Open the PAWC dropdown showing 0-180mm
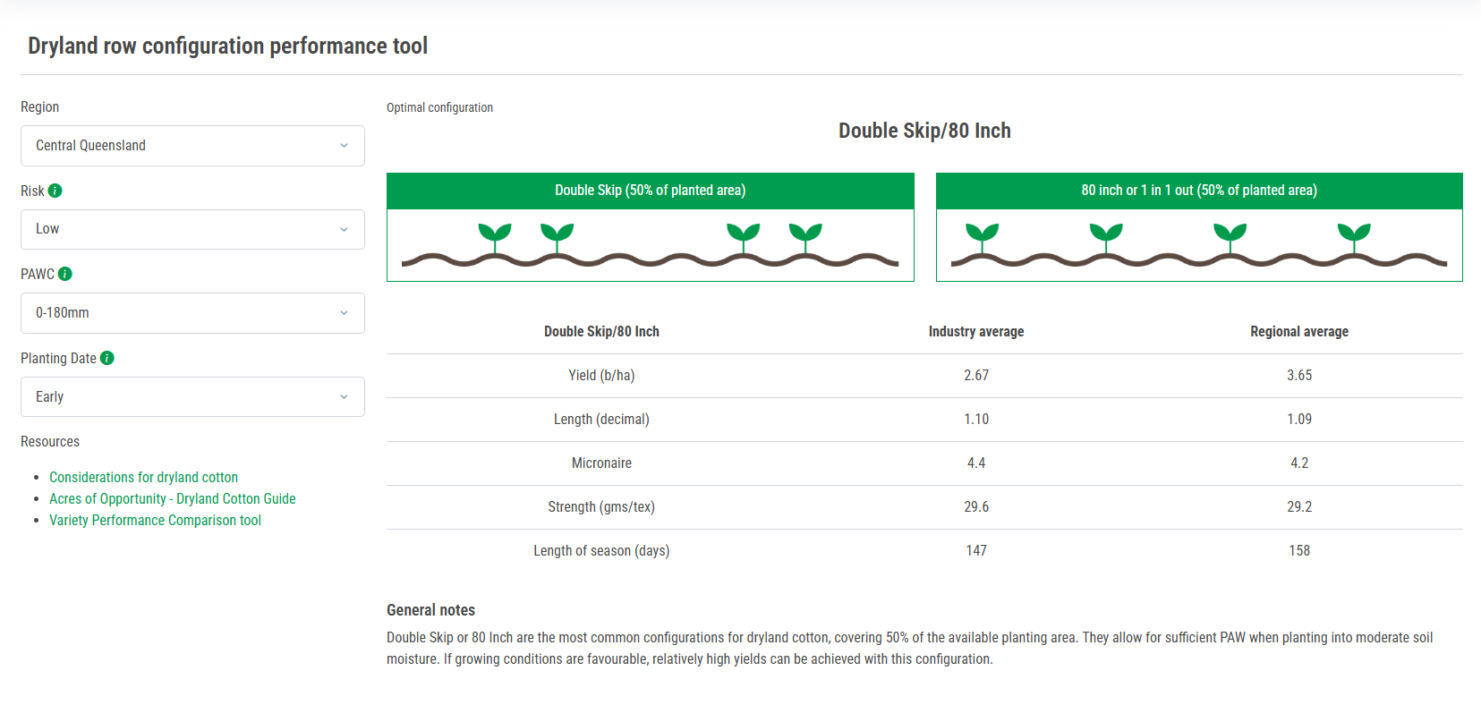 [x=192, y=313]
